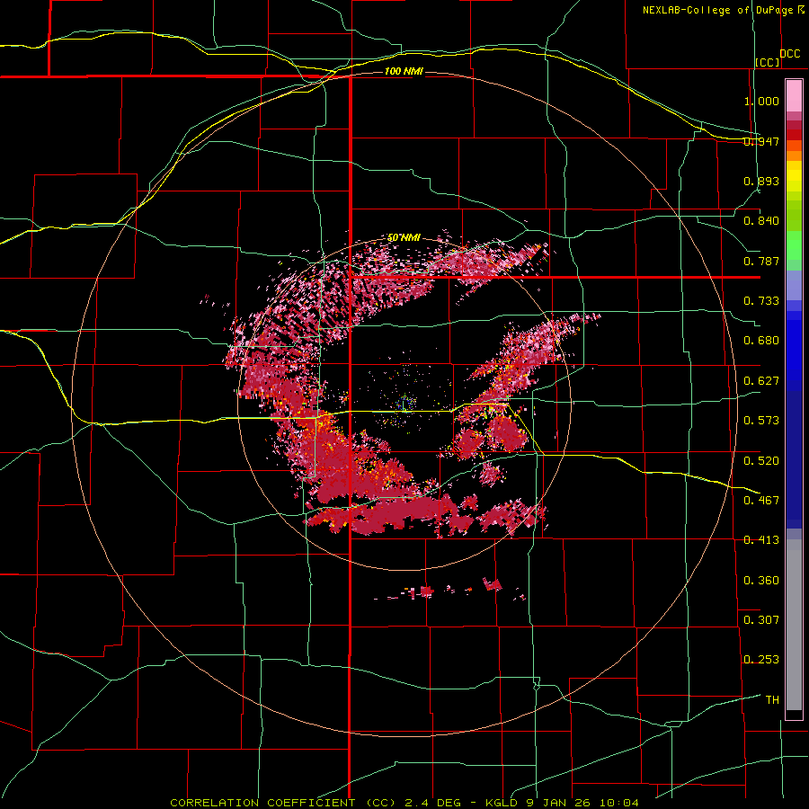Click the 0.253 scale value
The width and height of the screenshot is (809, 809).
(761, 660)
